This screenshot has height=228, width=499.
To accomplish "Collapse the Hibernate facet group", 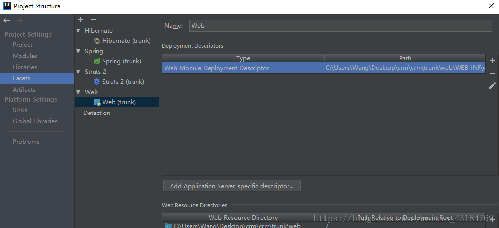I will (78, 31).
